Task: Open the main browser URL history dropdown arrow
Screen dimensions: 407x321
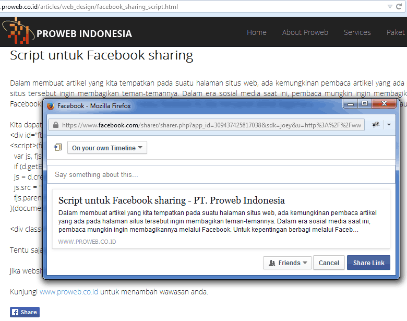Action: coord(390,6)
